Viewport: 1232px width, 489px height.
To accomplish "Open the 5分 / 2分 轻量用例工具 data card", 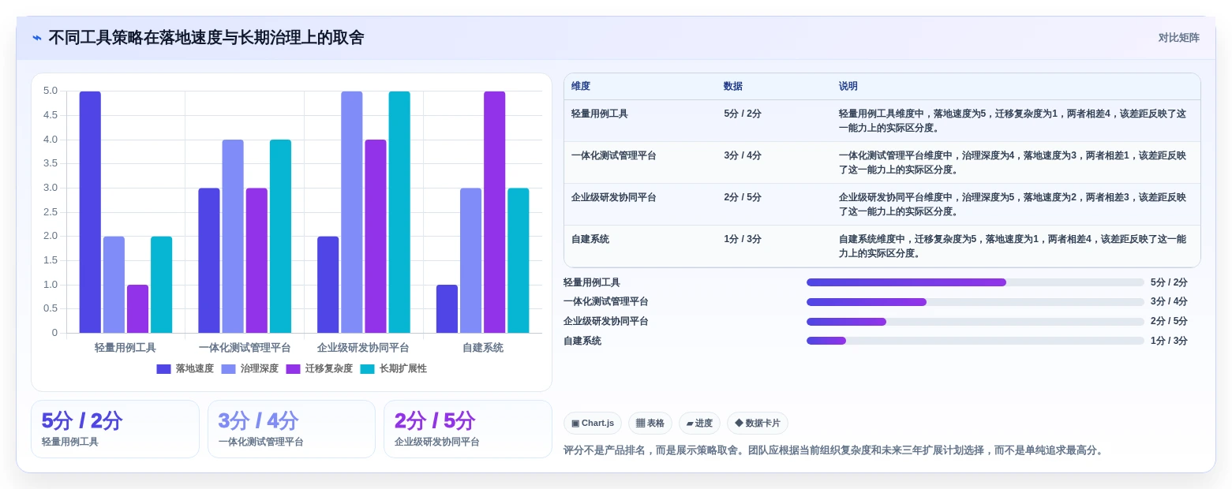I will tap(115, 429).
